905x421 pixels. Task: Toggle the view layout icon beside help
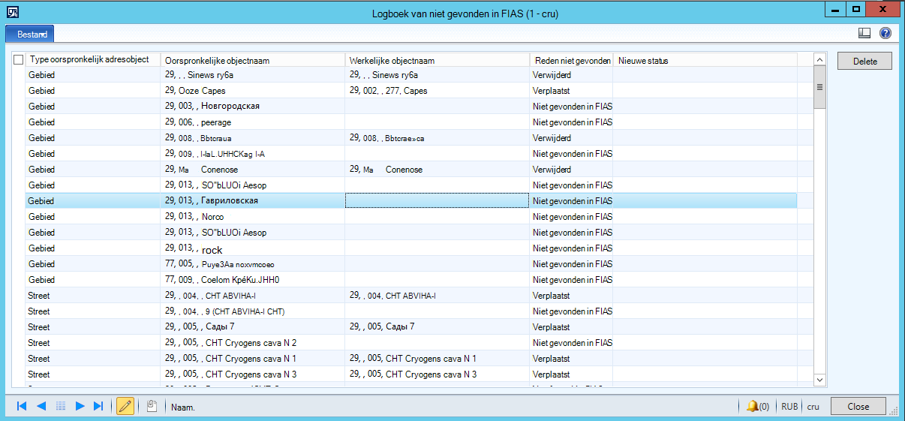(864, 33)
